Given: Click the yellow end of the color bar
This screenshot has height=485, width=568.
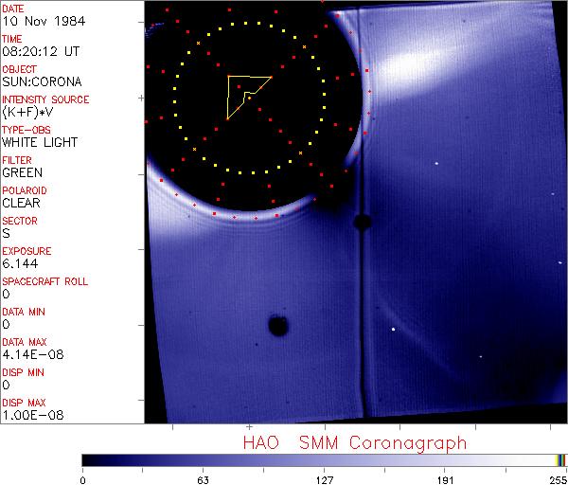Looking at the screenshot, I should click(x=558, y=460).
